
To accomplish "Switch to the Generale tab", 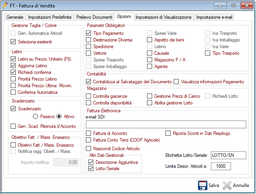I will [15, 17].
